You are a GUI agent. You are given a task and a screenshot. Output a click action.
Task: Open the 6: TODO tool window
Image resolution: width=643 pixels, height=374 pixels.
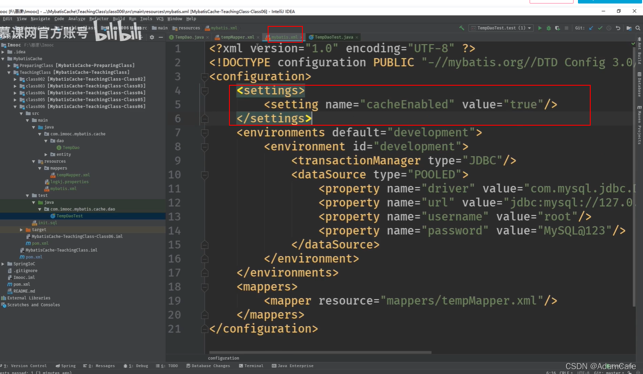point(167,366)
